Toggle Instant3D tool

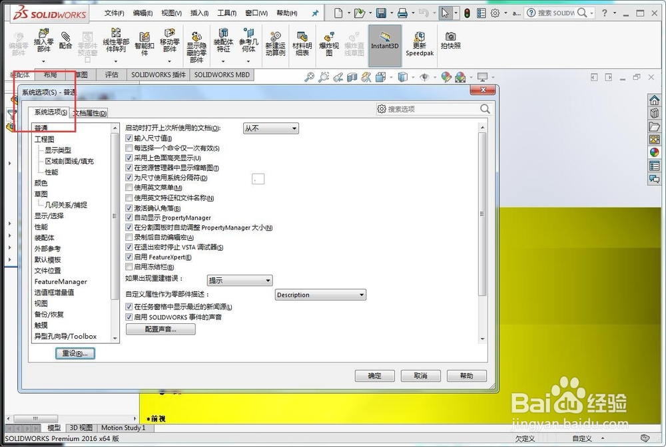pyautogui.click(x=385, y=45)
